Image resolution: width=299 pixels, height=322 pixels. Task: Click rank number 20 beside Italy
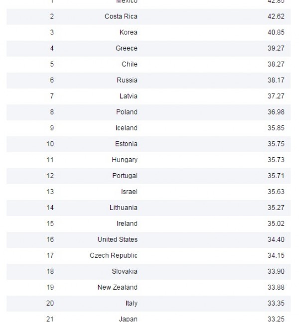50,303
